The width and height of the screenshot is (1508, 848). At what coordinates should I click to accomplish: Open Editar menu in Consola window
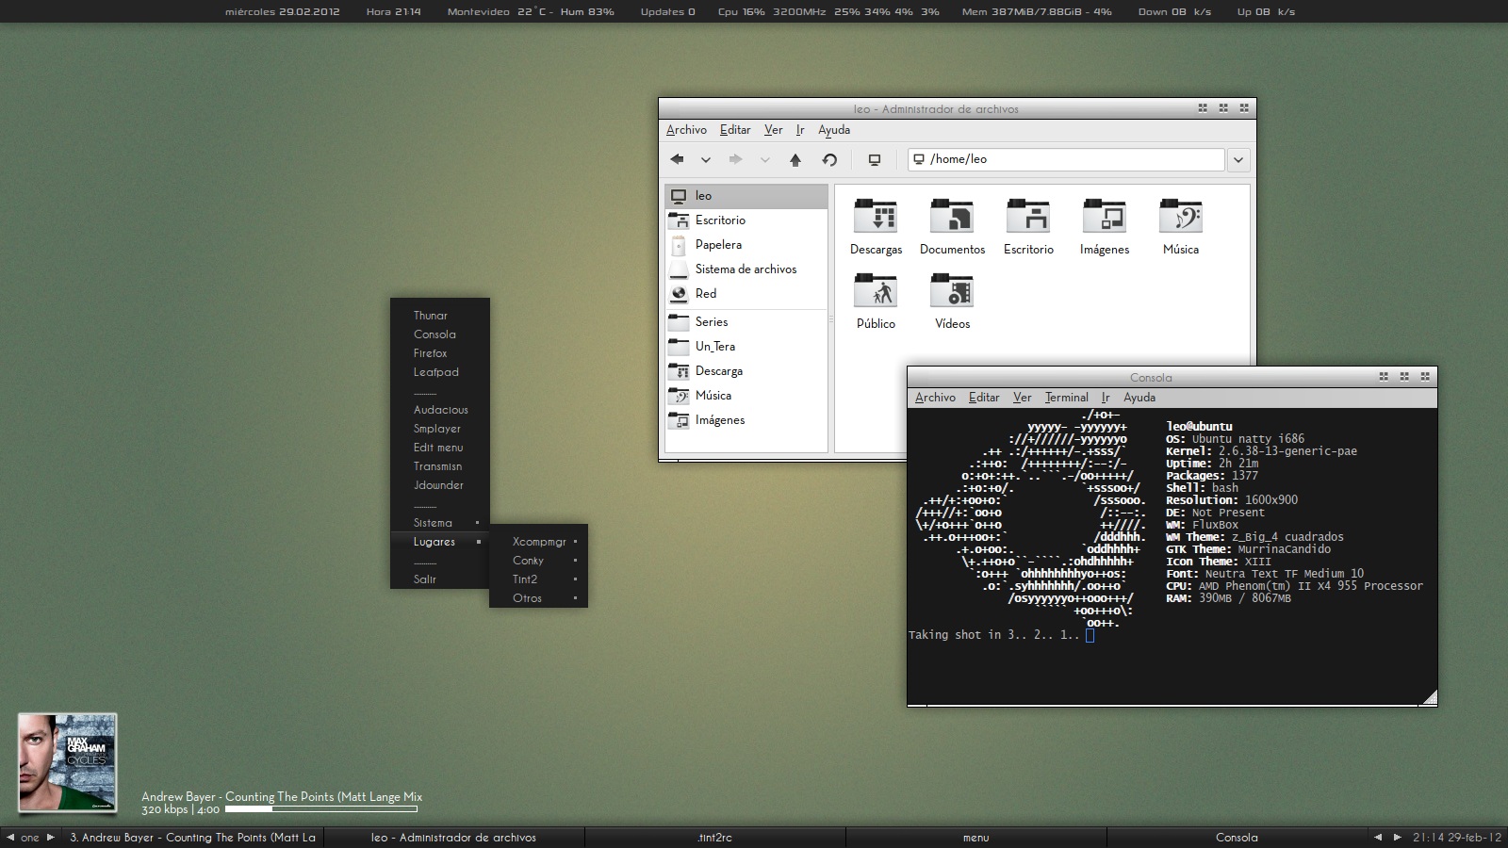coord(984,398)
